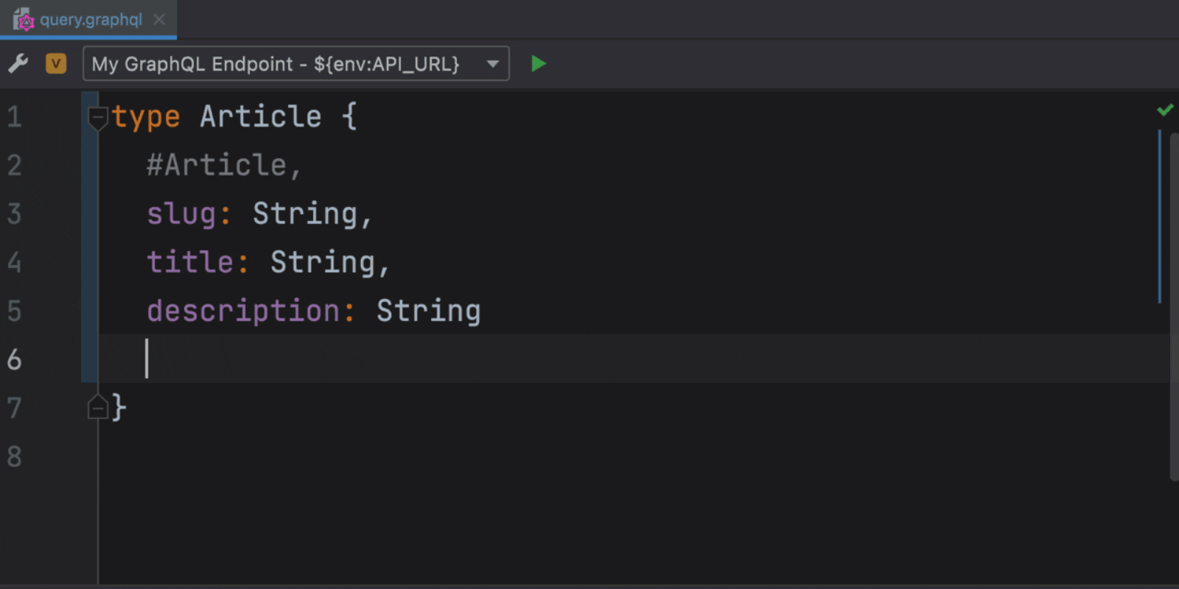Click the GraphQL file icon in the tab
The image size is (1179, 589).
click(24, 20)
